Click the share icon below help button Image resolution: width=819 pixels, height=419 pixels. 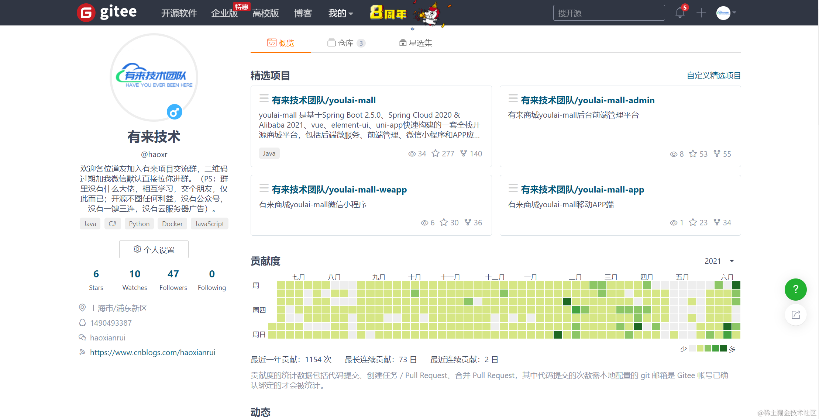click(795, 315)
